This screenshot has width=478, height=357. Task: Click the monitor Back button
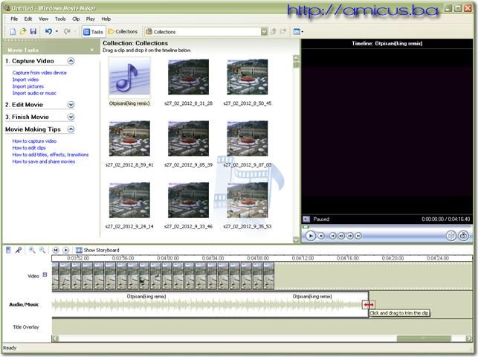tap(333, 236)
